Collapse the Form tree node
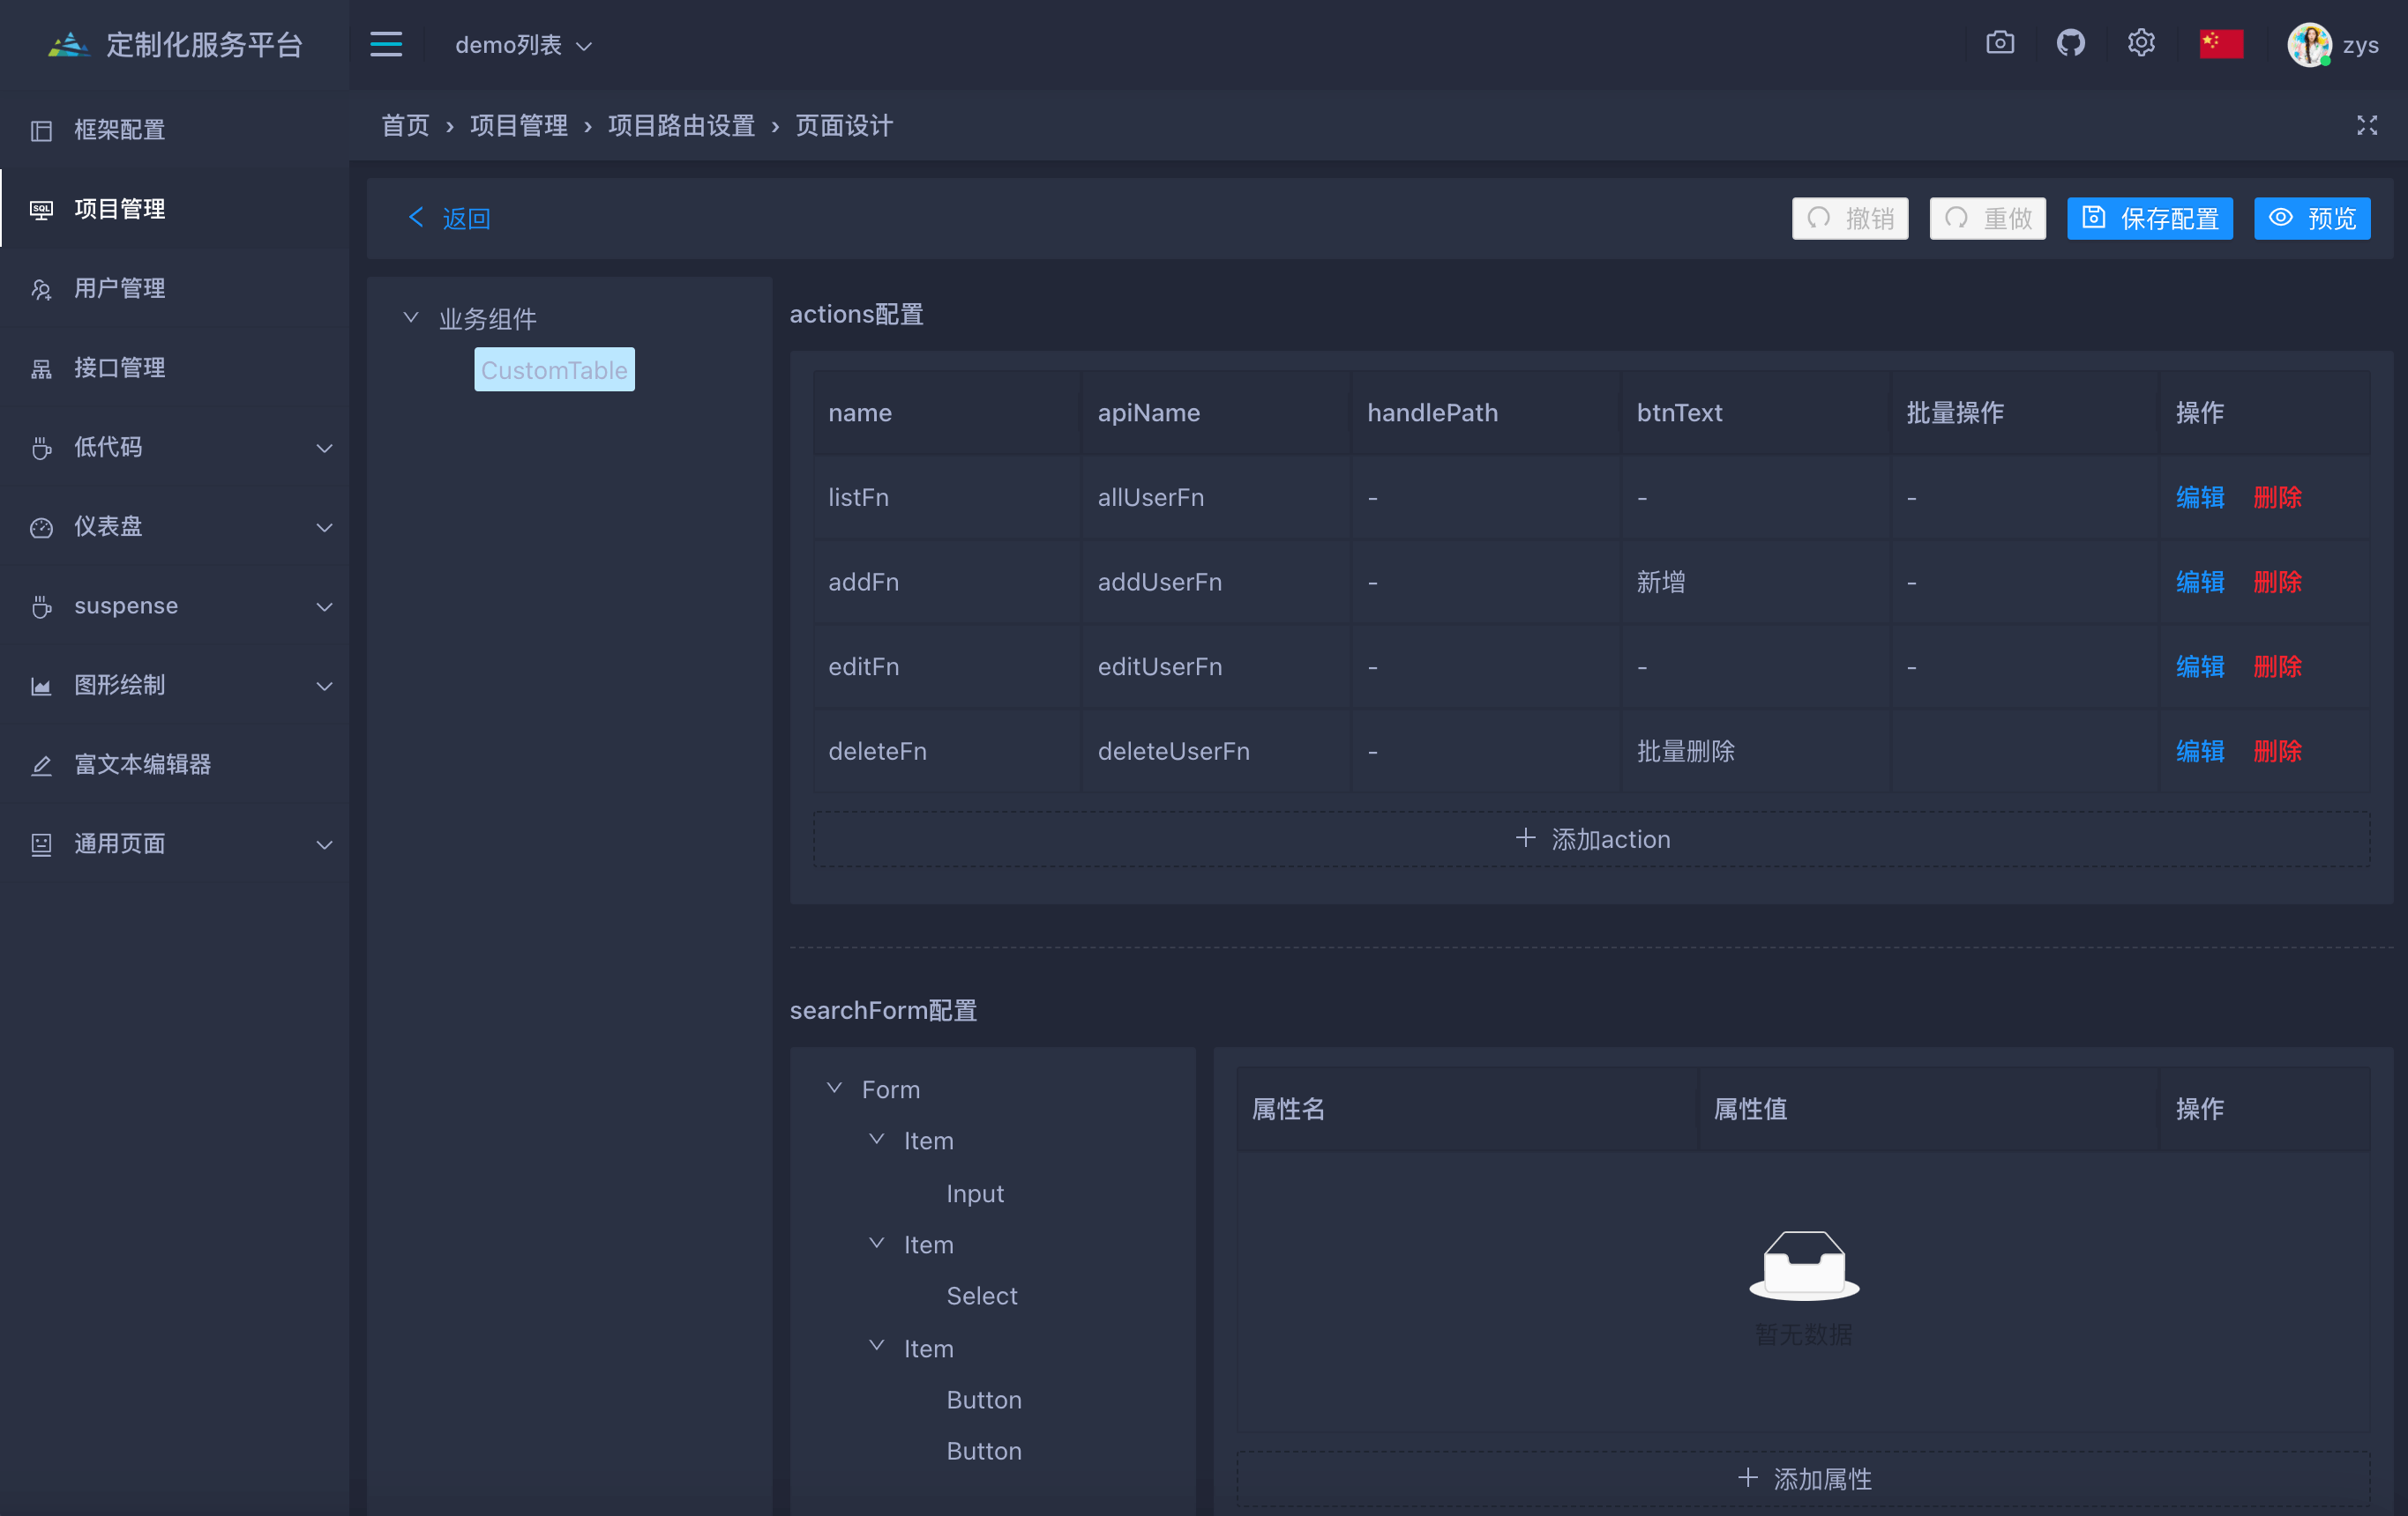This screenshot has width=2408, height=1516. pyautogui.click(x=834, y=1089)
